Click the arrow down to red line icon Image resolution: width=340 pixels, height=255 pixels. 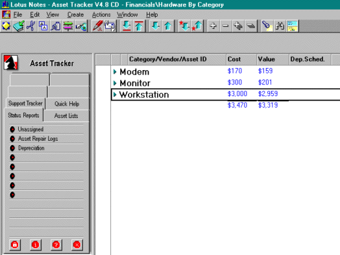127,26
